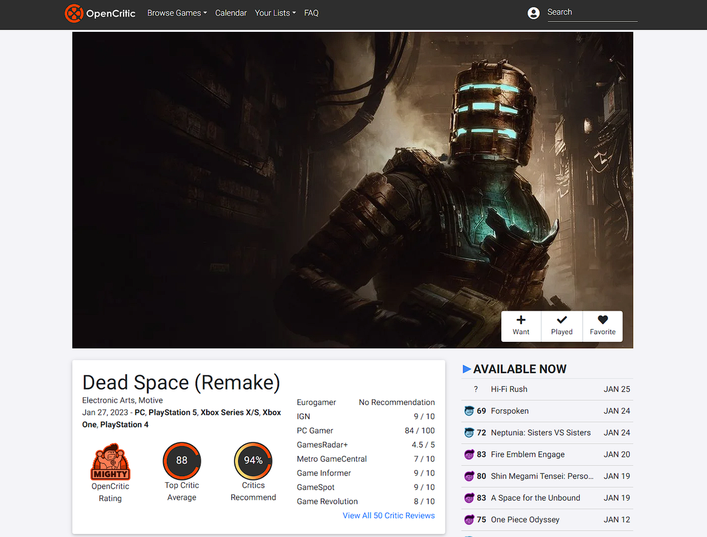Click the Neptunia: Sisters VS Sisters rating icon
Screen dimensions: 707x537
[x=469, y=433]
